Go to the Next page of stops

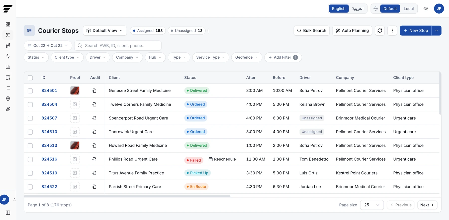(427, 205)
